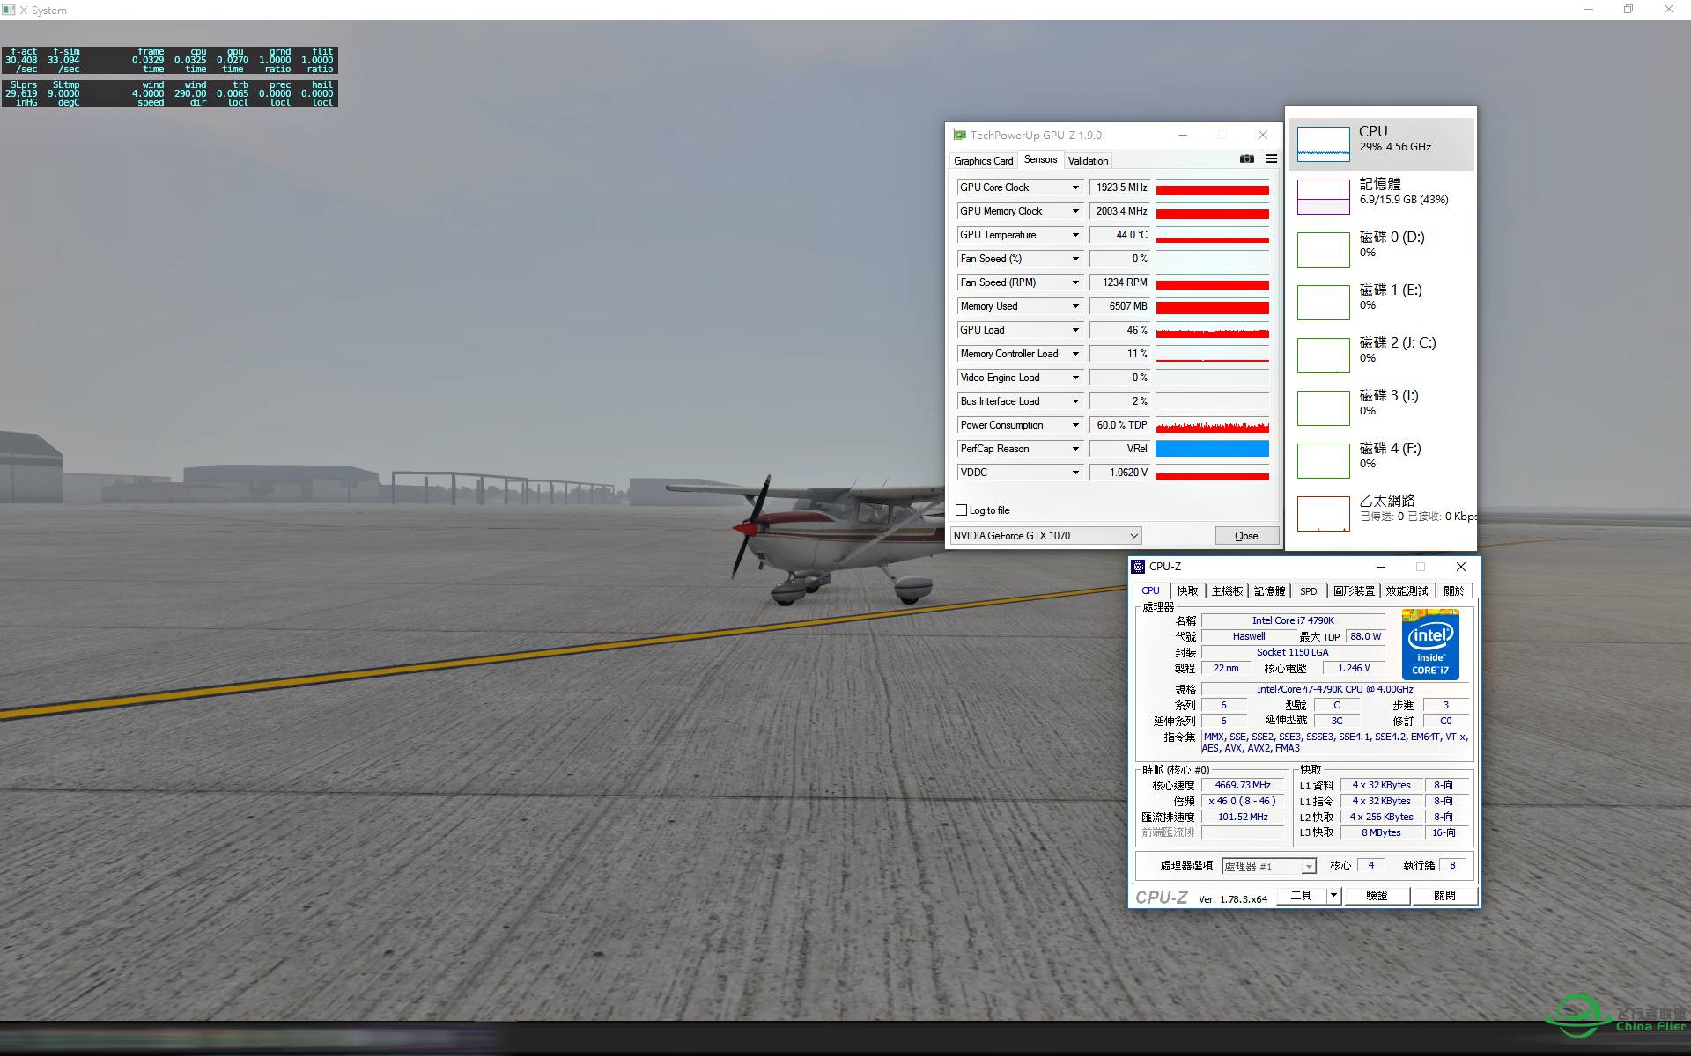Expand the GPU Temperature sensor dropdown

point(1075,235)
